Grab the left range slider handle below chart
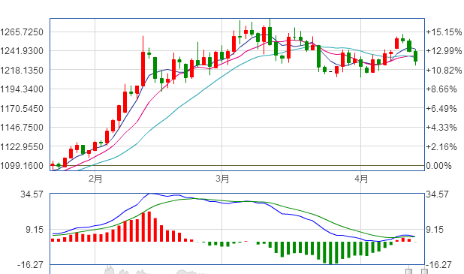The image size is (464, 274). (x=408, y=271)
